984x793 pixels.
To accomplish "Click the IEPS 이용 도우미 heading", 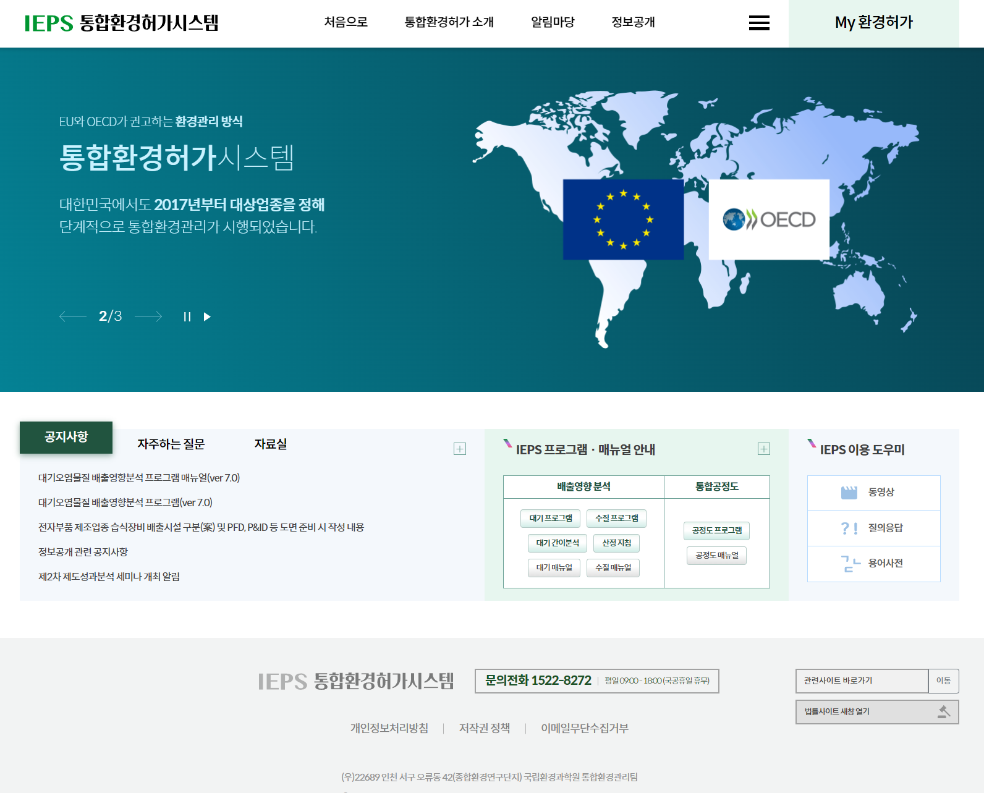I will [862, 451].
